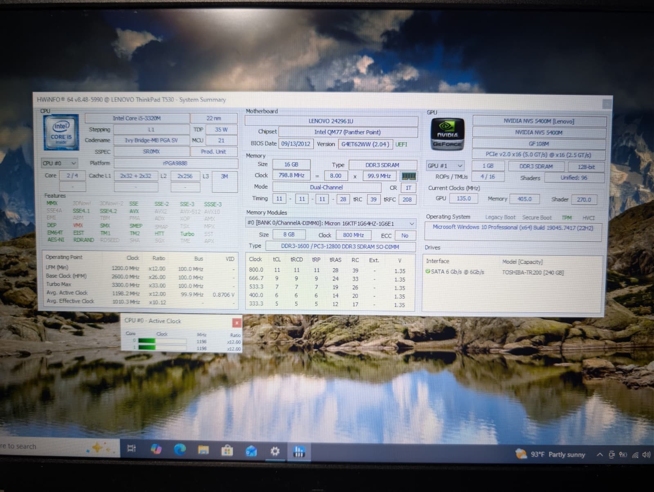
Task: Click the Unified: 96 shaders field
Action: (574, 178)
